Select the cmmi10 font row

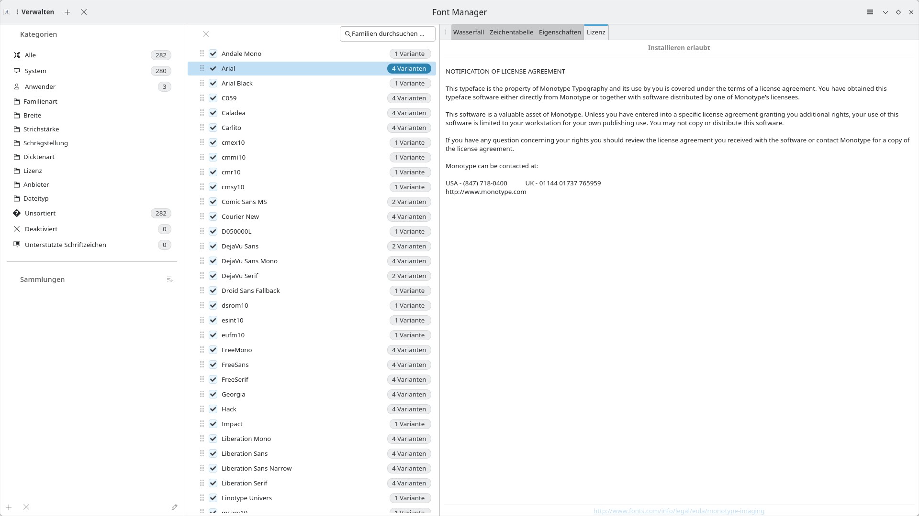point(312,157)
